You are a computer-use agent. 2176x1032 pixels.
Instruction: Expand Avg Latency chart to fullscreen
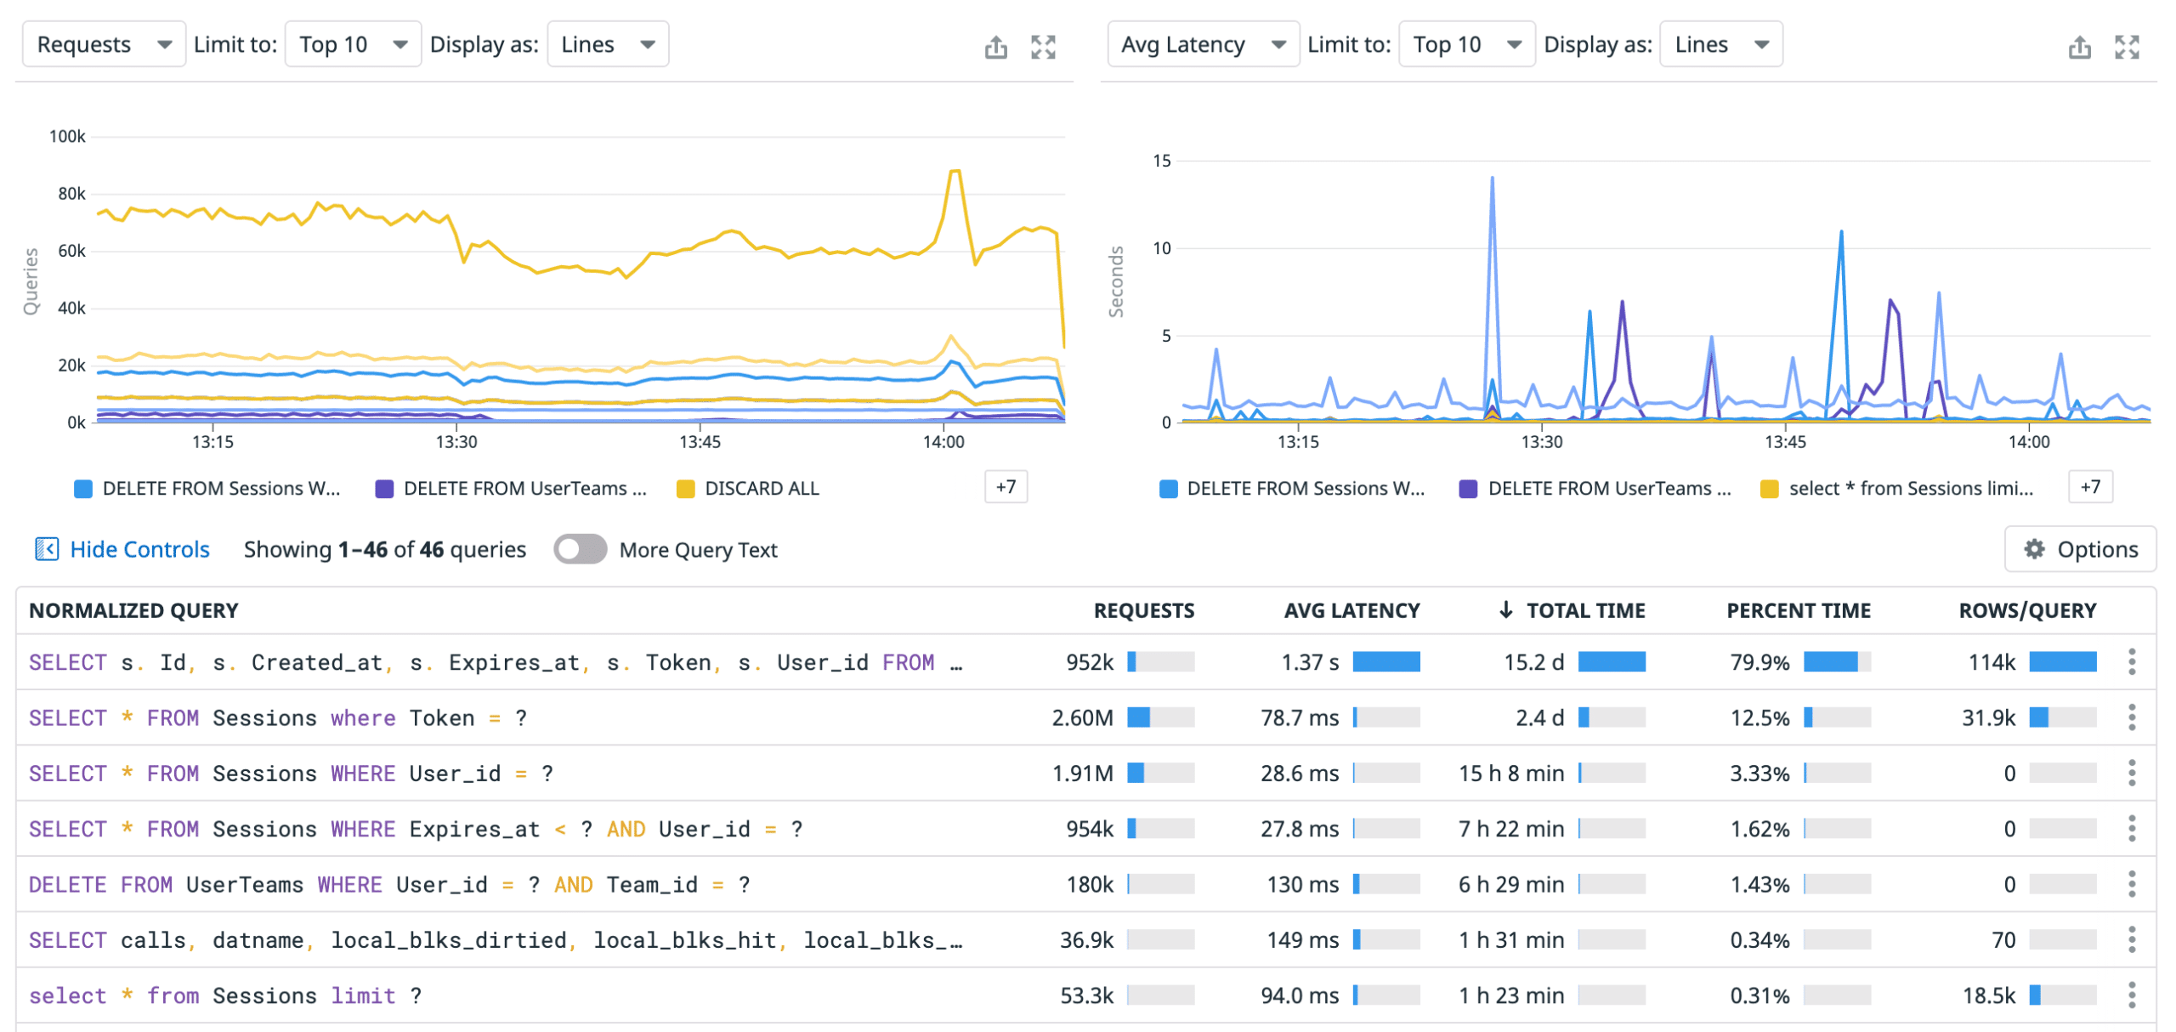[2127, 47]
